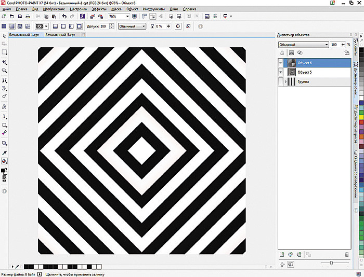The image size is (364, 277).
Task: Select the Zoom magnifier tool
Action: 4,71
